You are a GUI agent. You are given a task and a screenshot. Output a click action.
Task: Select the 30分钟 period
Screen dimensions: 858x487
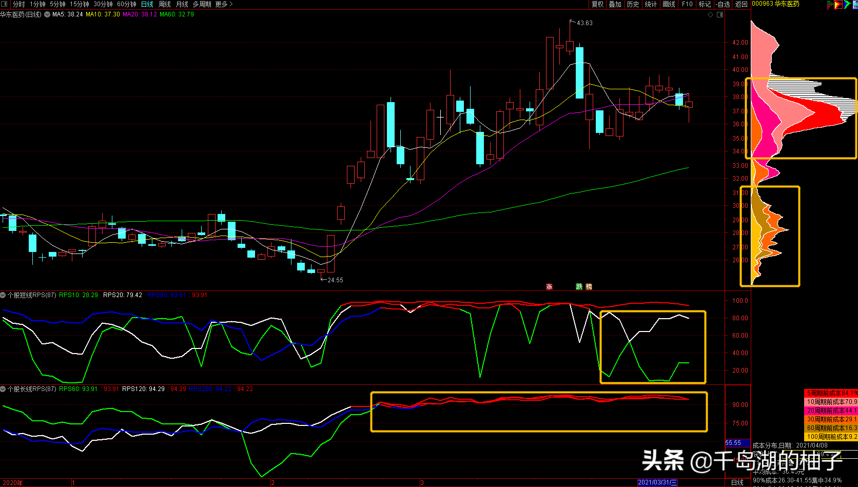click(x=103, y=4)
